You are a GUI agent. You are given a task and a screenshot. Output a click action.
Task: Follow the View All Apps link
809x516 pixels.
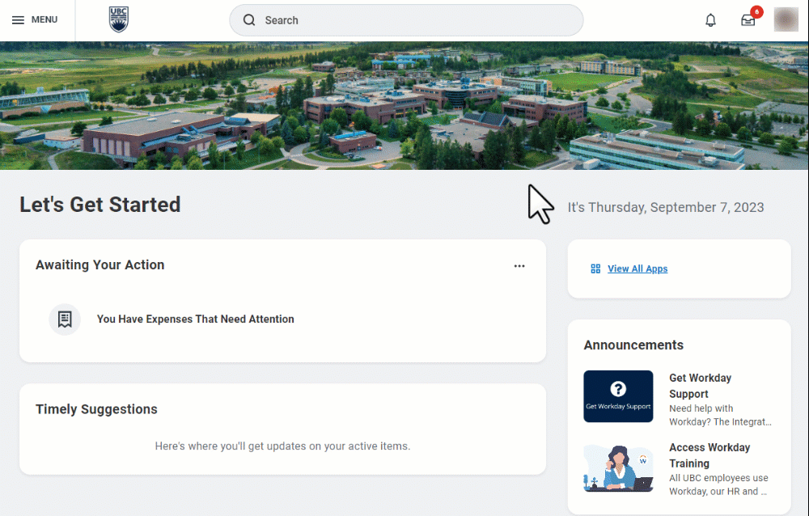(637, 269)
